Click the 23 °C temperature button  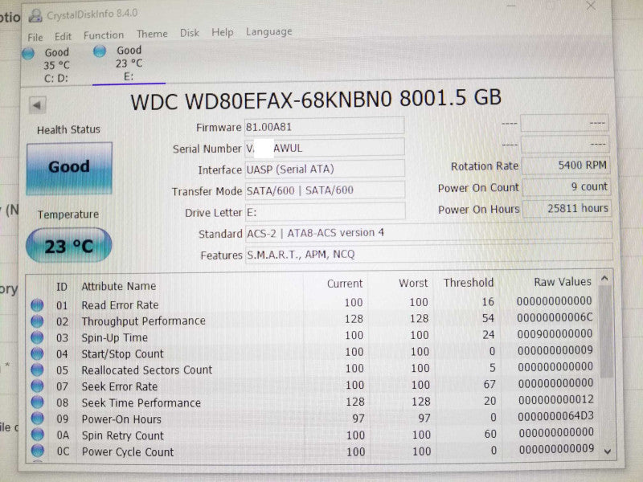click(69, 246)
